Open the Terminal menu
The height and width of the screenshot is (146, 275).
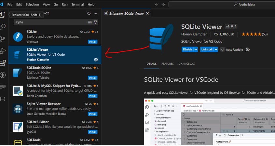pyautogui.click(x=77, y=5)
